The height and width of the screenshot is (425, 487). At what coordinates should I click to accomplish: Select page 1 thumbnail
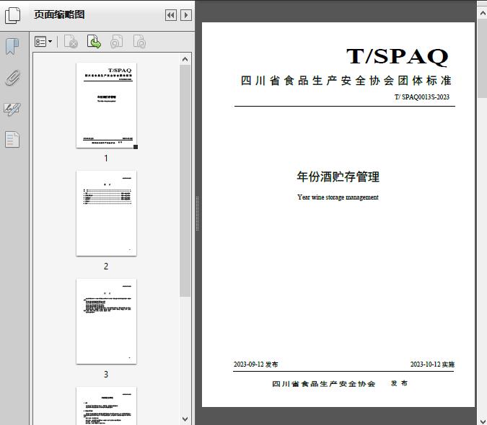106,105
